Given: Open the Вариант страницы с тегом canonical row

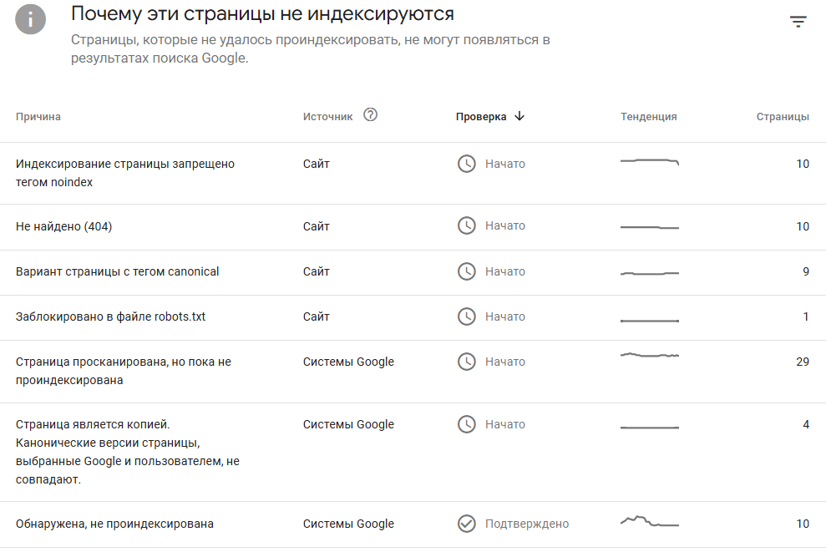Looking at the screenshot, I should tap(413, 272).
